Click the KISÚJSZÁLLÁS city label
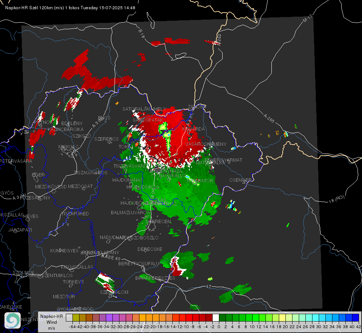Screen dimensions: 362x333 click(77, 267)
